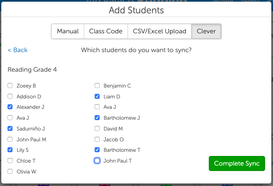Check the box for Zoeey B

(x=10, y=86)
